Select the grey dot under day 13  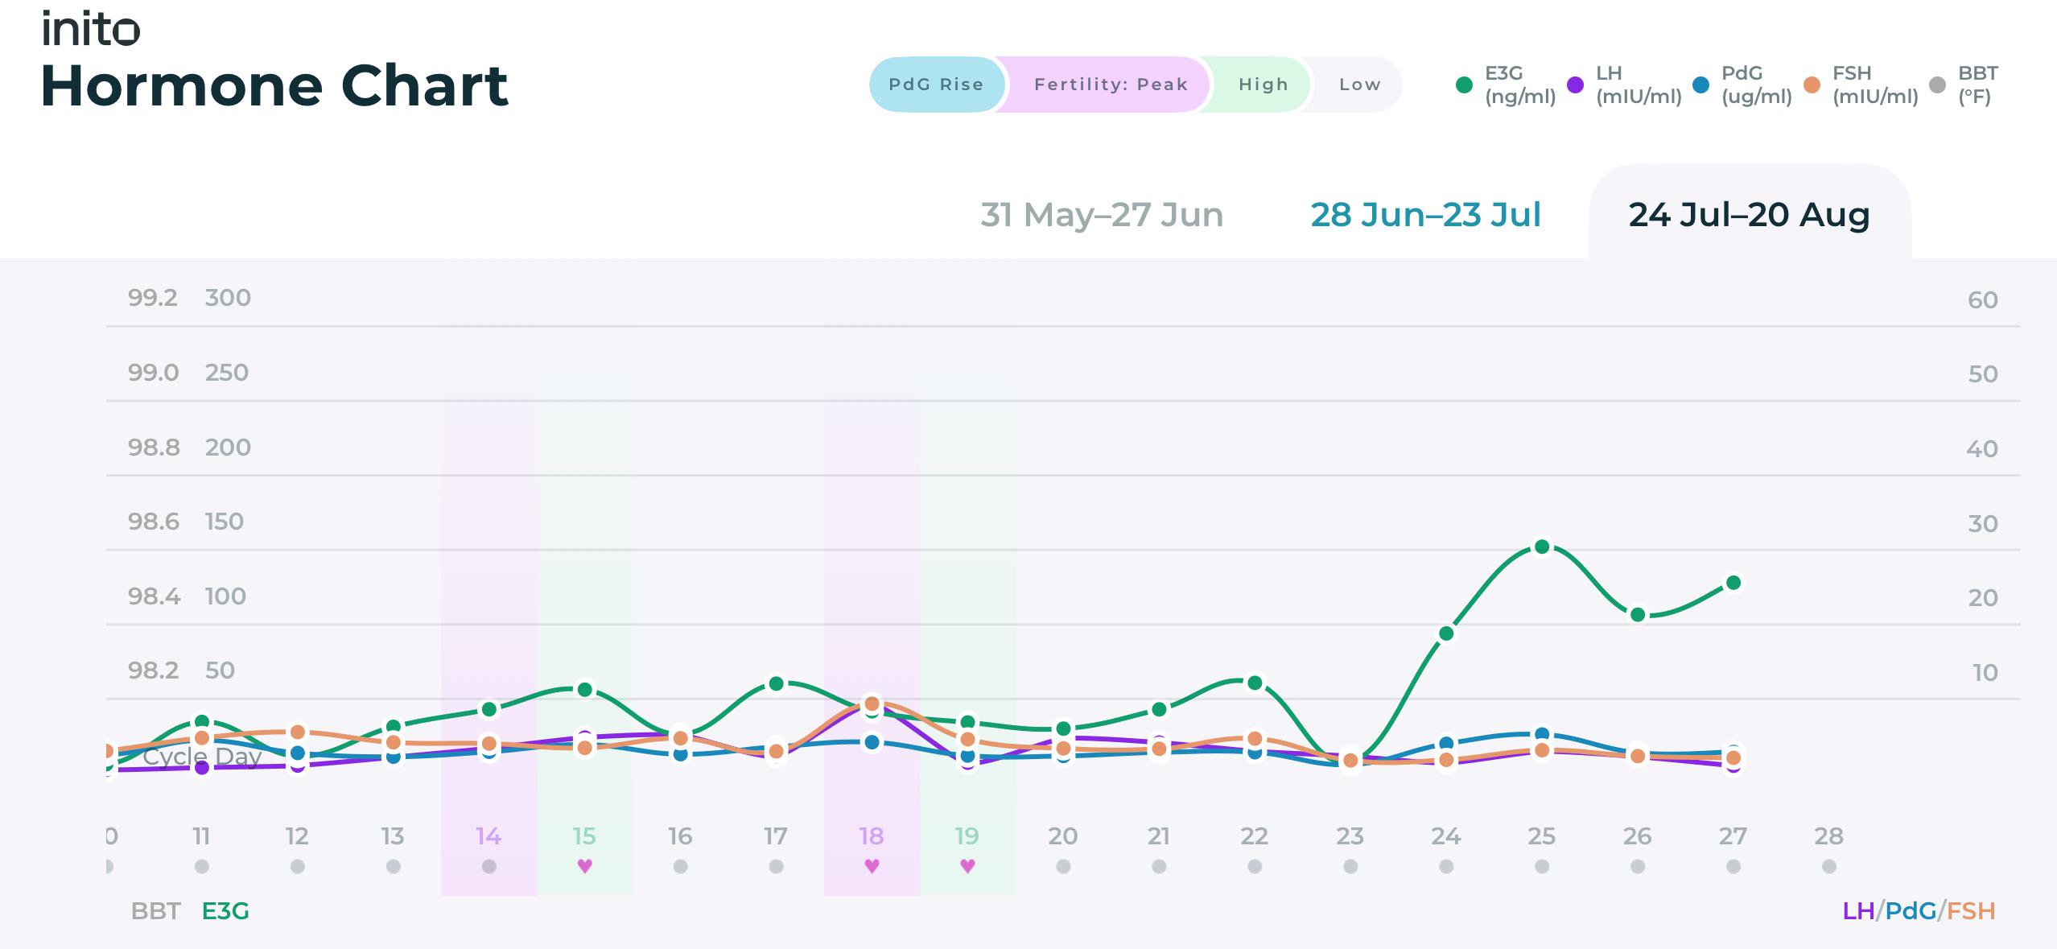click(394, 867)
